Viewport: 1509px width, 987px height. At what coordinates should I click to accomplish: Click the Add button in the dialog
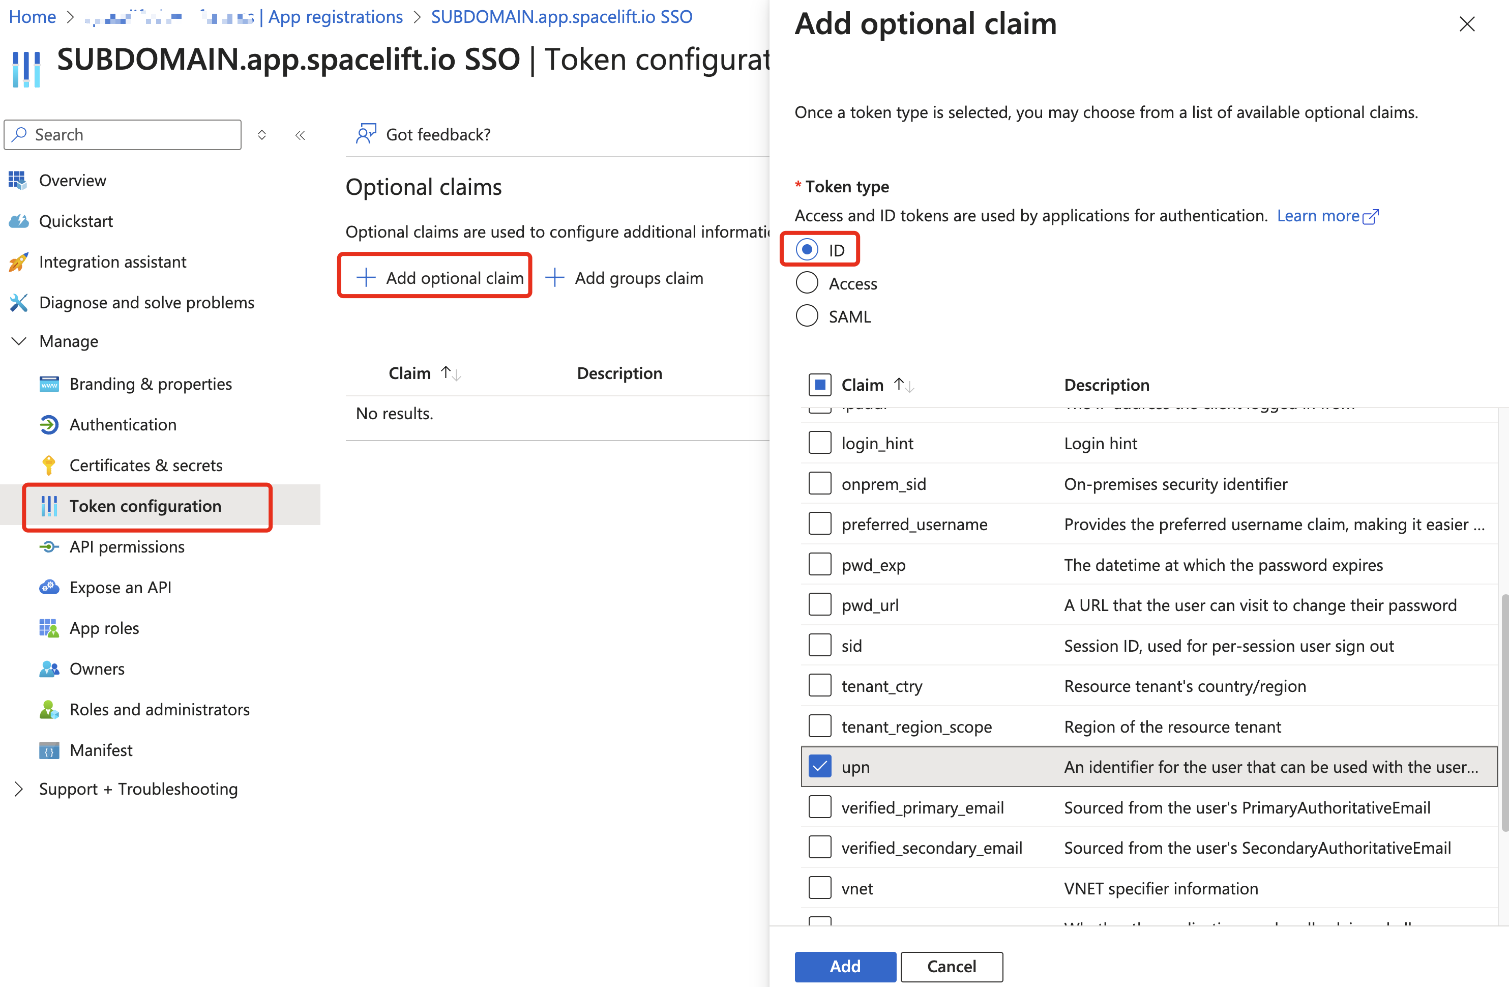pyautogui.click(x=845, y=967)
